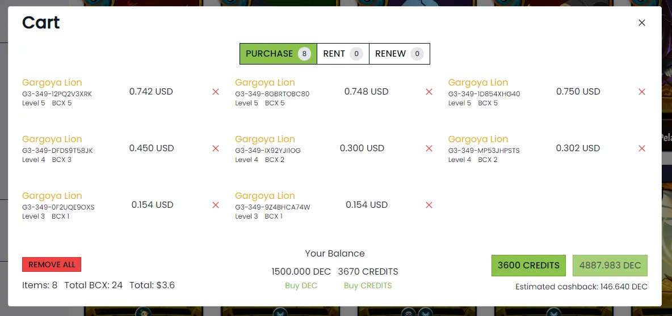Remove Gargoya Lion G3-349-0F2UQE9OXS from cart

[x=216, y=205]
